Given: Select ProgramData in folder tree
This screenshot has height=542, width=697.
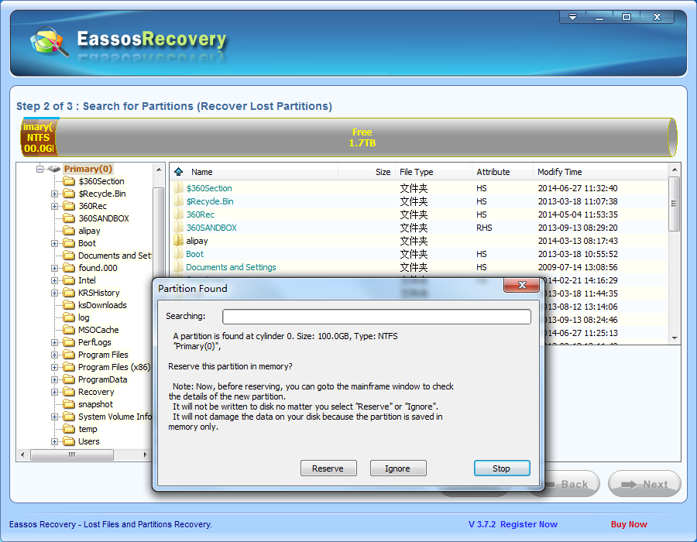Looking at the screenshot, I should point(103,379).
